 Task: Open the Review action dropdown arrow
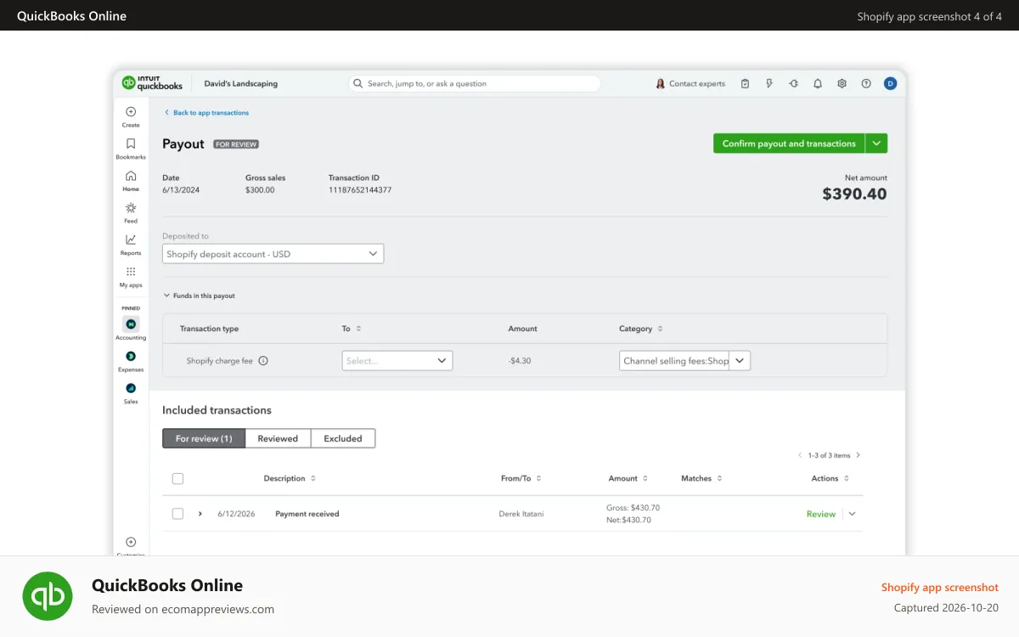coord(853,514)
